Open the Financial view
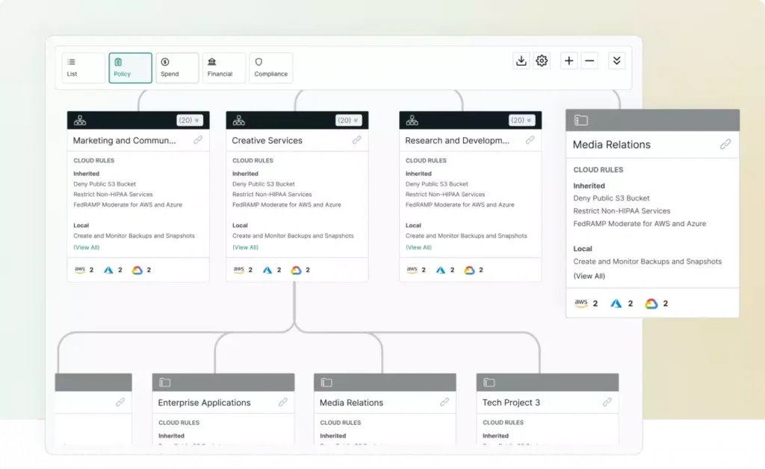Image resolution: width=765 pixels, height=469 pixels. click(x=223, y=66)
